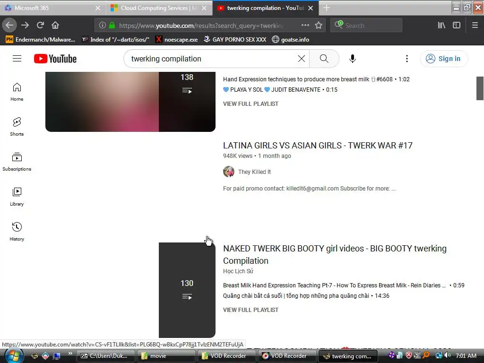Click the page vertical scrollbar thumb
The width and height of the screenshot is (484, 363).
[x=480, y=88]
